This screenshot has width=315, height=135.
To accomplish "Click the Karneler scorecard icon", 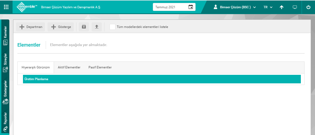I will pyautogui.click(x=5, y=42).
